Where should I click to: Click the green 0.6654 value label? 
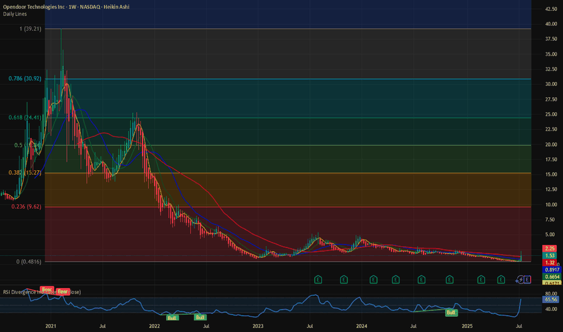coord(552,276)
